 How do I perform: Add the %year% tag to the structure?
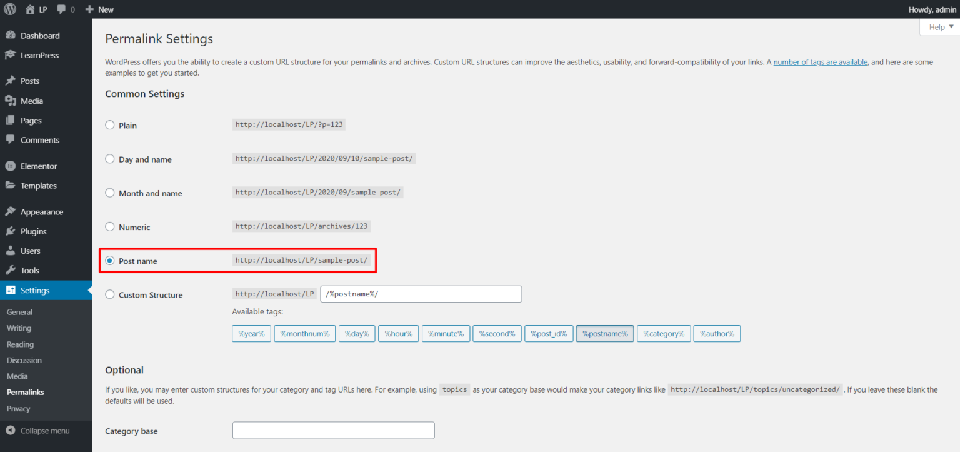(251, 334)
